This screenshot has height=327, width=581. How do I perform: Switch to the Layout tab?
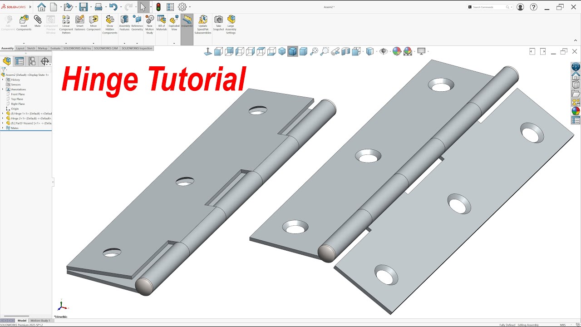coord(20,48)
